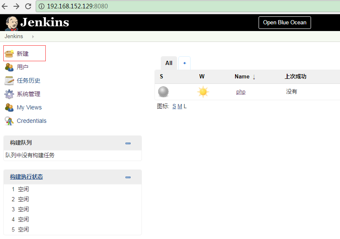Image resolution: width=340 pixels, height=239 pixels.
Task: Sort by S status column header
Action: click(x=162, y=76)
